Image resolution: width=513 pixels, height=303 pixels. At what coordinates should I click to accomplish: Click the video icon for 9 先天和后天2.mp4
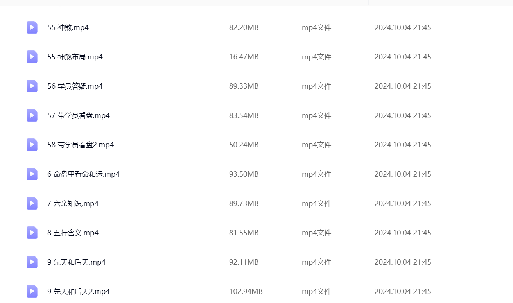[x=32, y=291]
